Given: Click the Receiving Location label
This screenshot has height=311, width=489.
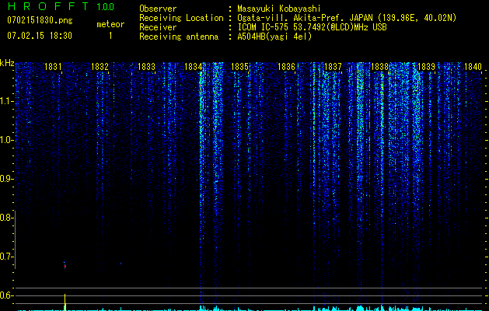Looking at the screenshot, I should 181,18.
